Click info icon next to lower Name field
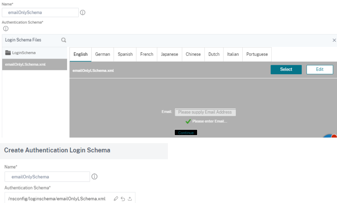 point(94,177)
